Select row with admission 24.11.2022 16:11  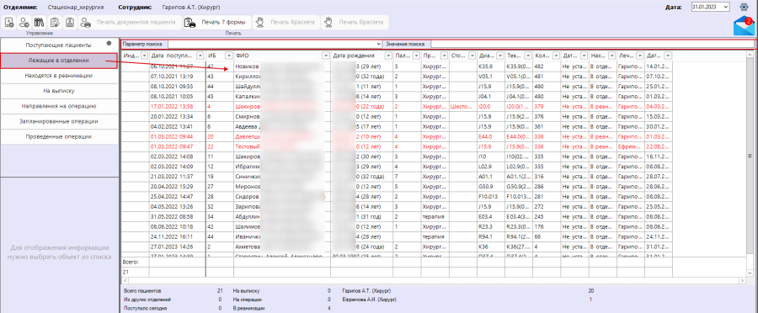pyautogui.click(x=397, y=236)
